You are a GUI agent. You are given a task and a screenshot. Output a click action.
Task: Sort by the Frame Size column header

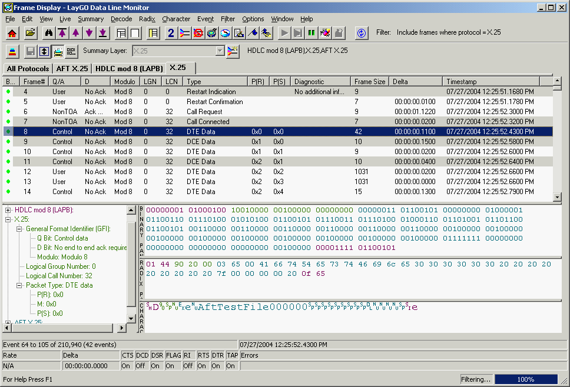[370, 82]
